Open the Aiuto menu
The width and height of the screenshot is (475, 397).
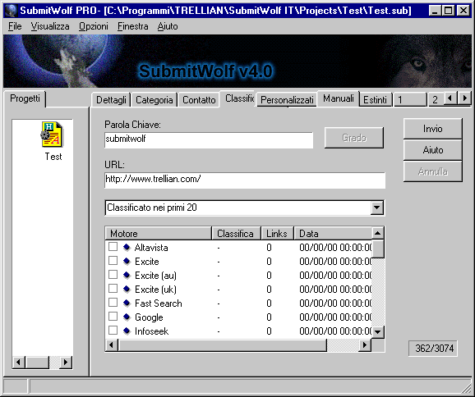pyautogui.click(x=168, y=26)
